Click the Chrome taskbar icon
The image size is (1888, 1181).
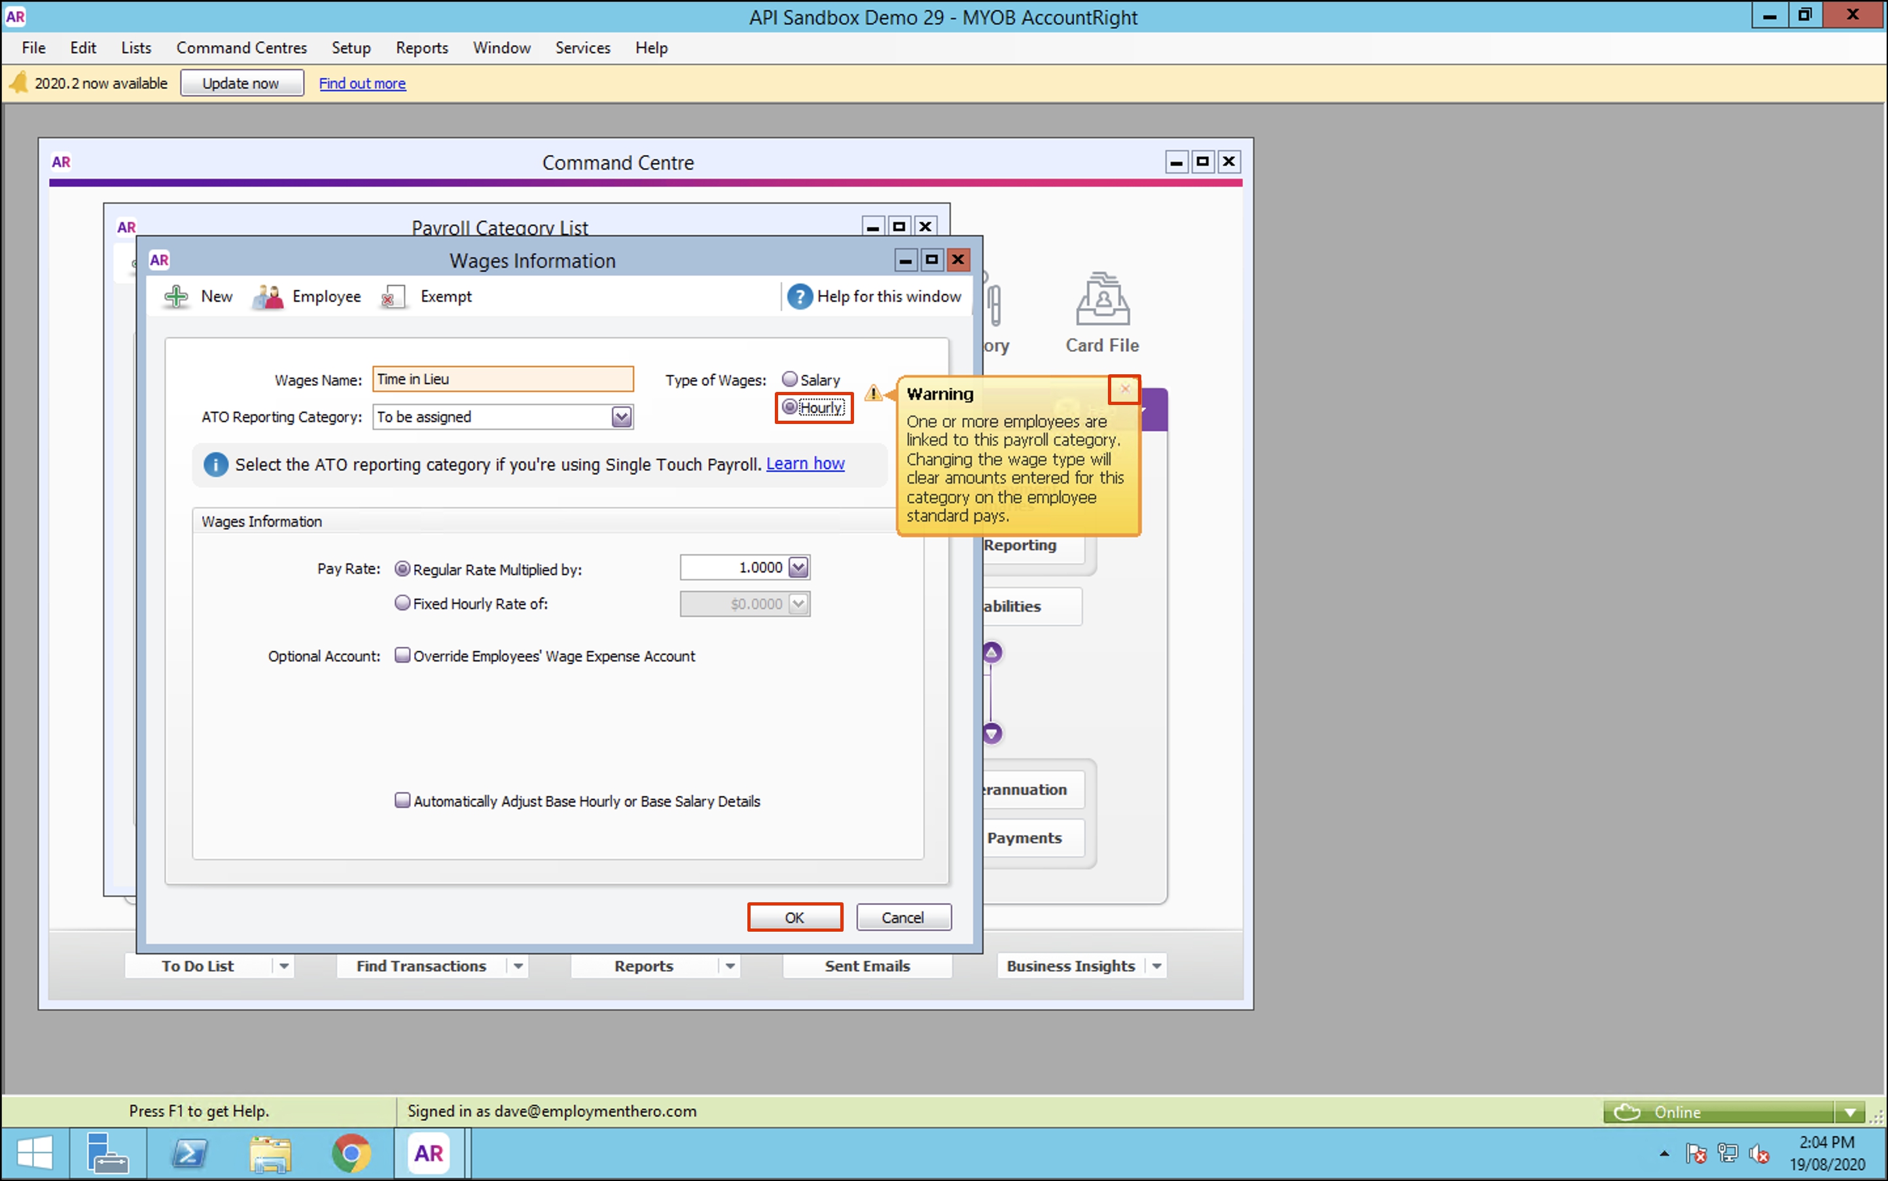[x=351, y=1154]
